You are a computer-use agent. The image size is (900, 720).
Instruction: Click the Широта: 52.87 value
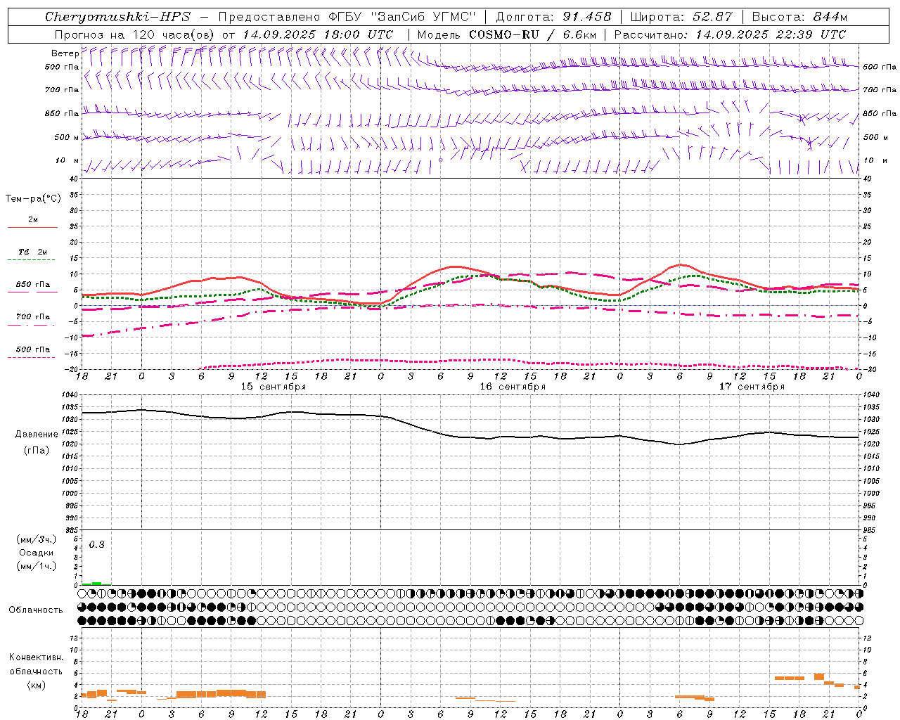click(681, 17)
